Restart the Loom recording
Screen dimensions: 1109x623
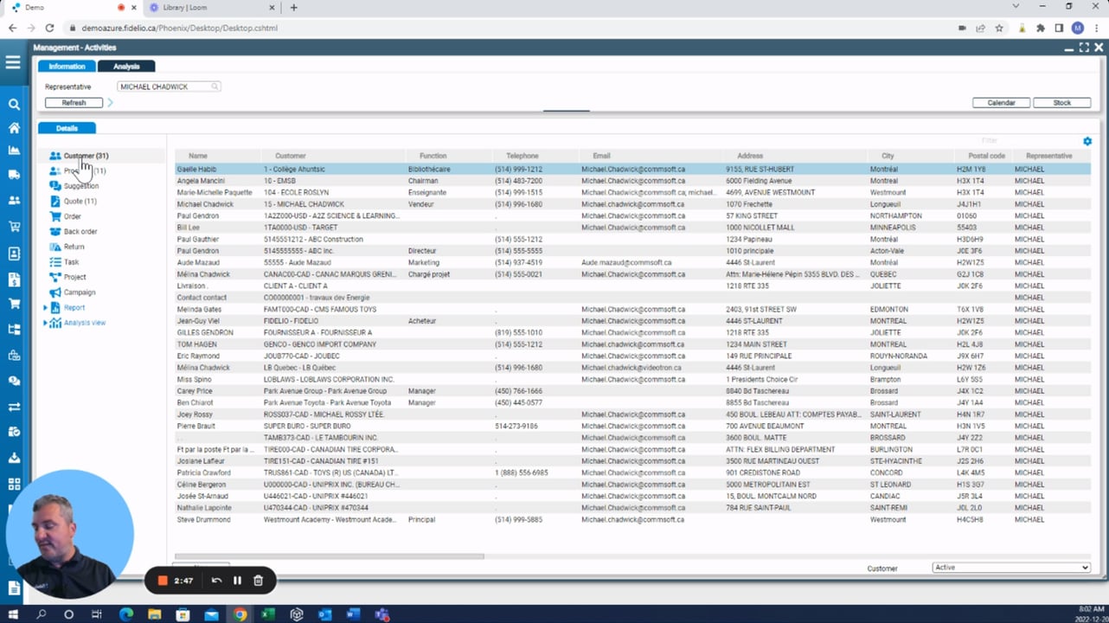[216, 581]
